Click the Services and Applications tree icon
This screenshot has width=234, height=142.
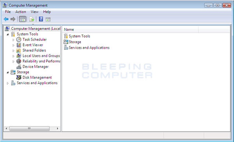[13, 83]
